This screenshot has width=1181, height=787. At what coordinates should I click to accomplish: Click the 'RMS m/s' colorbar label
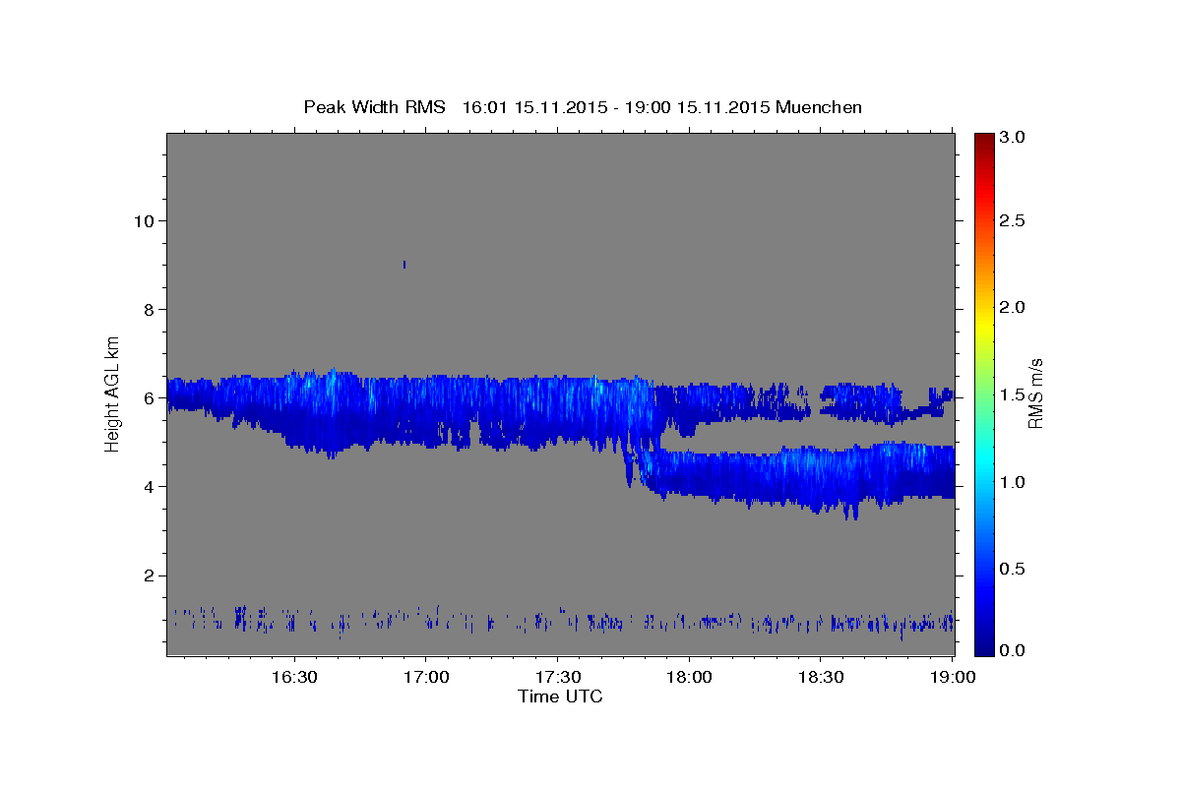[1035, 393]
